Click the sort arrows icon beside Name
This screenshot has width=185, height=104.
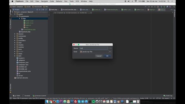tap(110, 48)
